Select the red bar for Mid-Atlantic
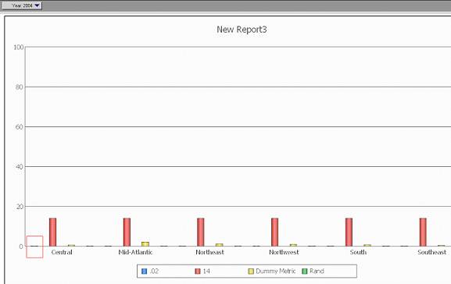This screenshot has height=284, width=451. point(127,232)
